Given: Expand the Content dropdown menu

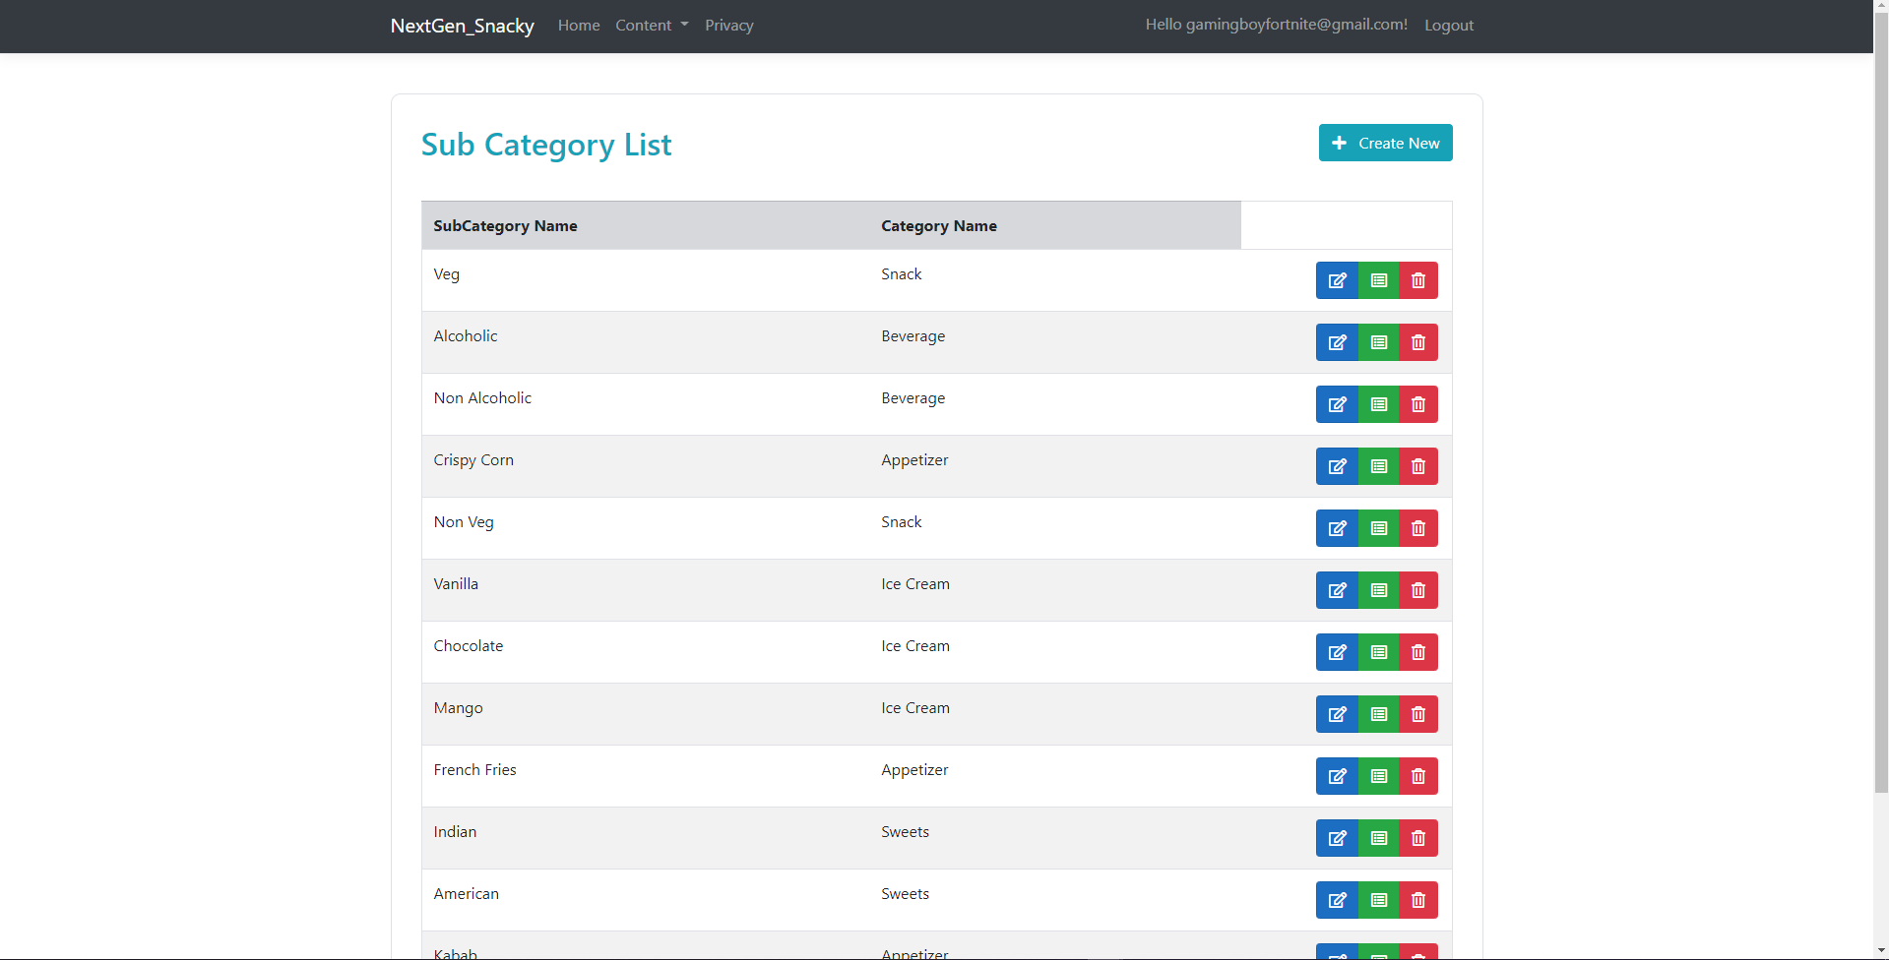Looking at the screenshot, I should pos(651,26).
